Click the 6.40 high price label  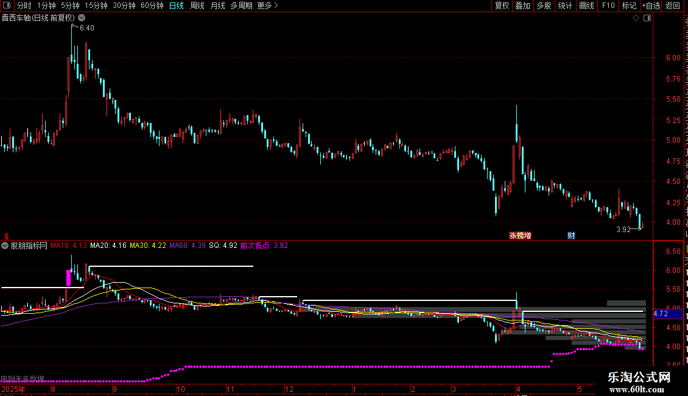pos(87,28)
